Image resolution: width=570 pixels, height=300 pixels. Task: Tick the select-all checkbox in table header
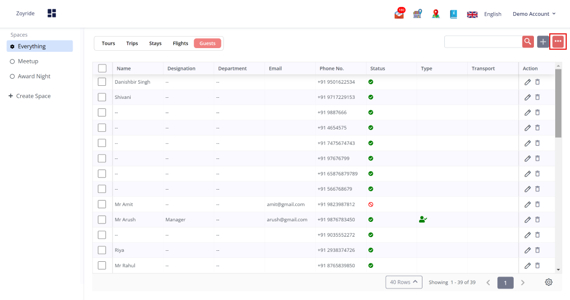(102, 68)
